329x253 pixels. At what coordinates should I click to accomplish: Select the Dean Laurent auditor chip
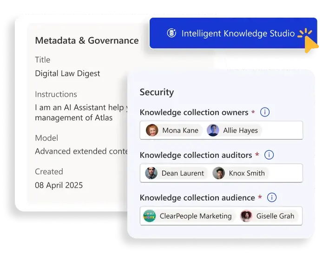pyautogui.click(x=176, y=173)
